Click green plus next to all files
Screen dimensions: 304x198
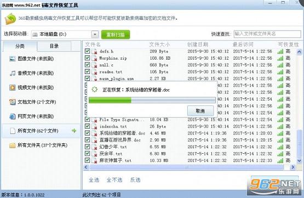pyautogui.click(x=74, y=131)
